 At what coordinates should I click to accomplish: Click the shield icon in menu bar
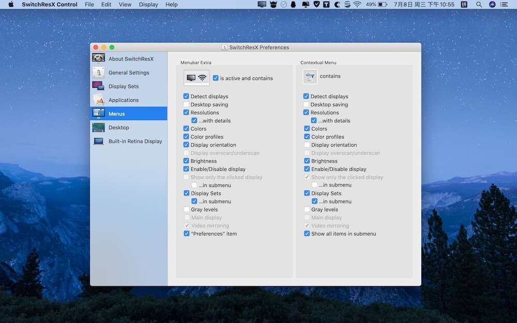pos(316,4)
